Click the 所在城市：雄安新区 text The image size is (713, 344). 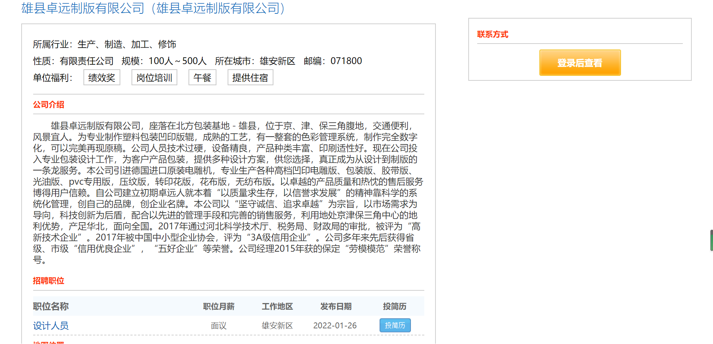click(255, 61)
